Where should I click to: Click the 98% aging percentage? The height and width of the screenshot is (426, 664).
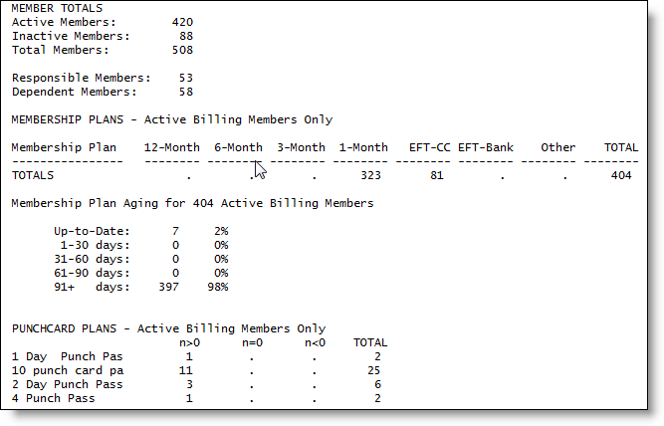[217, 287]
